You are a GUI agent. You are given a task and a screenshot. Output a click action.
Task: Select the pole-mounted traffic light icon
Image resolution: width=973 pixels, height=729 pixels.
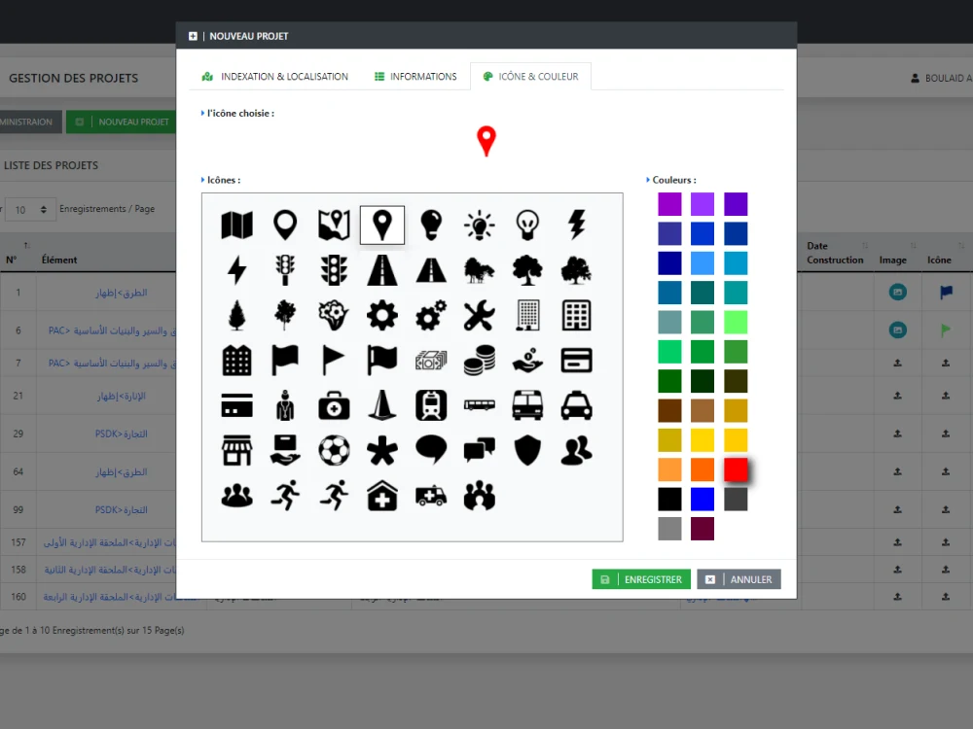click(285, 270)
